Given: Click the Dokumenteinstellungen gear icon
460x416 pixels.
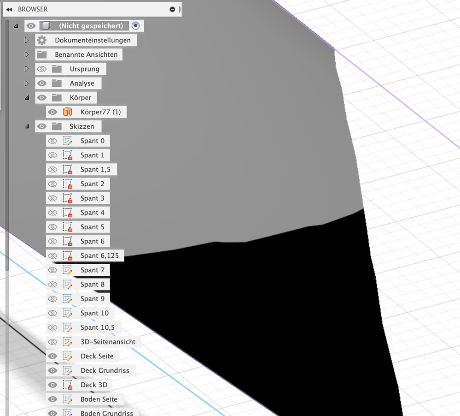Looking at the screenshot, I should point(42,40).
